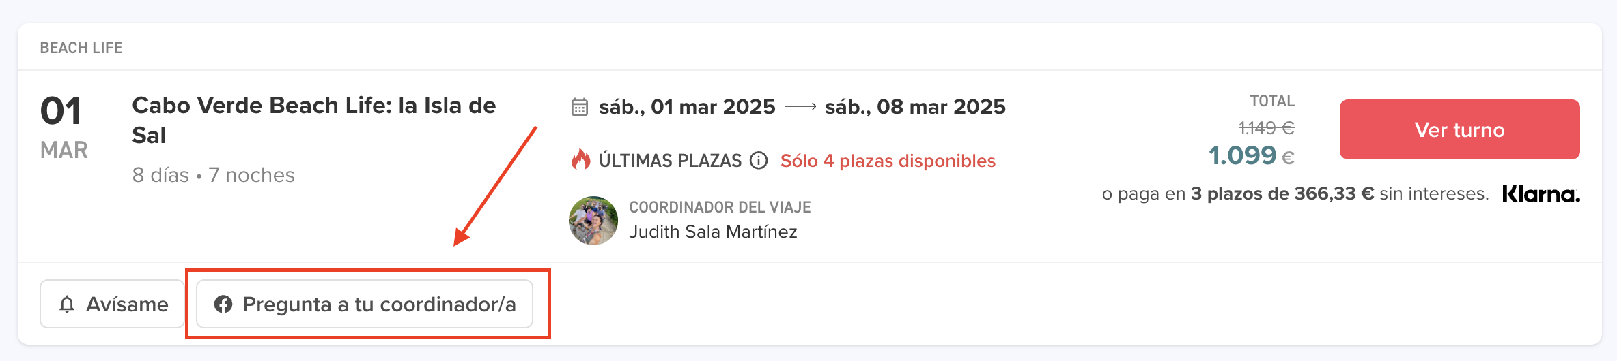
Task: Click the discounted price 1.099 €
Action: 1251,156
